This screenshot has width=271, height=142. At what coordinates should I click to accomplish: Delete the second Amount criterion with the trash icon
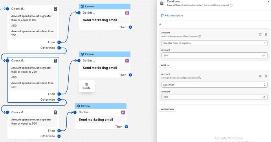266,76
